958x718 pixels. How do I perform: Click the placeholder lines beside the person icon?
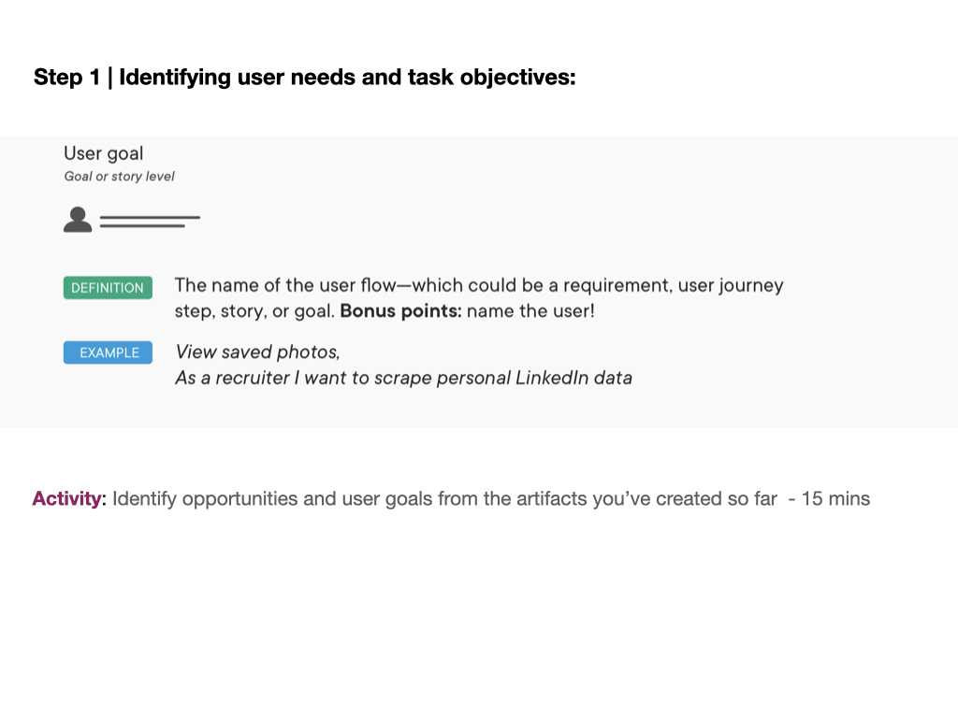click(150, 222)
